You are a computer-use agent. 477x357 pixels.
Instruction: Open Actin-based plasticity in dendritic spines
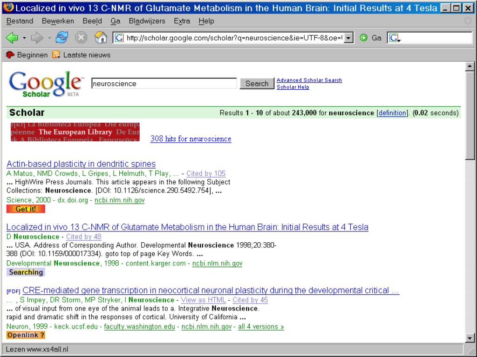pos(81,164)
